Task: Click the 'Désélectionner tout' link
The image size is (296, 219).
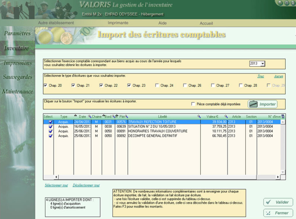Action: 86,185
